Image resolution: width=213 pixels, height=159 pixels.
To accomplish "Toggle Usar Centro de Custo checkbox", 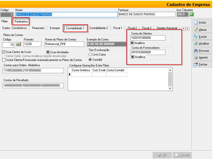I will click(4, 52).
